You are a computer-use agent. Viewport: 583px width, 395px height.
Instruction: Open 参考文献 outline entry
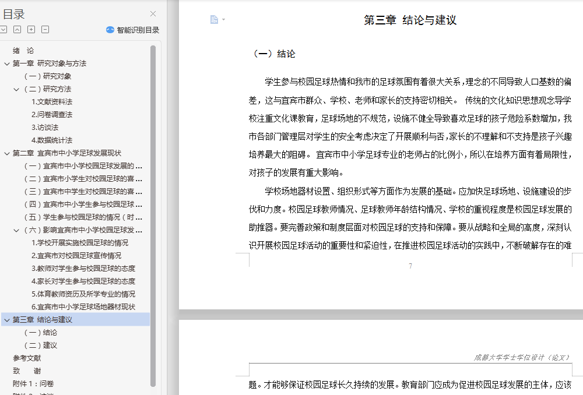[27, 358]
